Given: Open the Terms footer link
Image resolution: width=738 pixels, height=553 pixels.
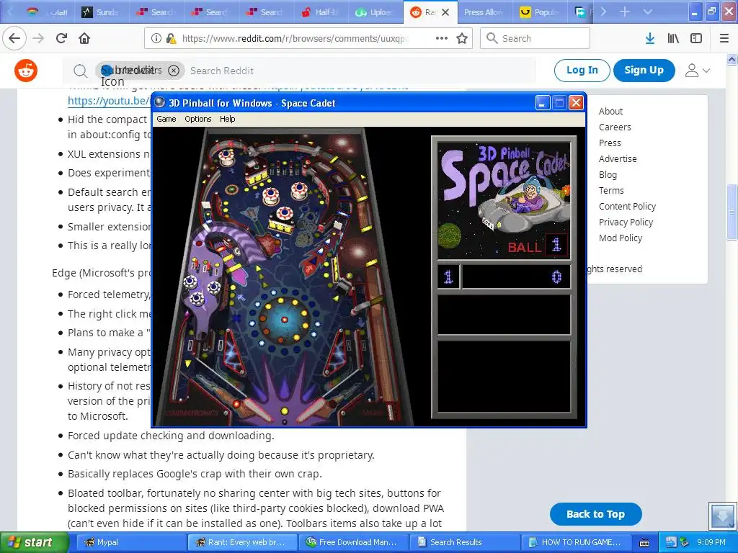Looking at the screenshot, I should click(x=611, y=190).
